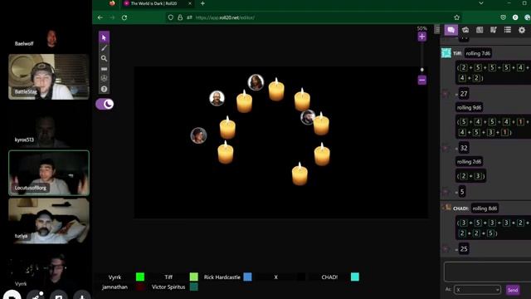Click the Victor Spiritus player name
The image size is (531, 299).
[x=168, y=287]
